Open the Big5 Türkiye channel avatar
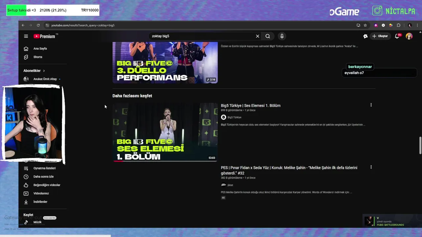This screenshot has width=422, height=237. 224,117
